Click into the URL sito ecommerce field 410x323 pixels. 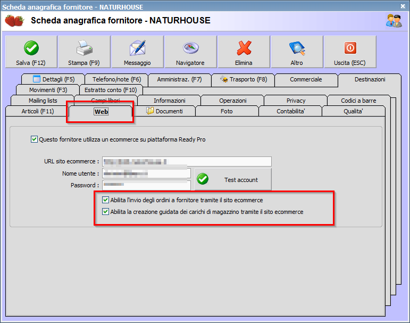[x=187, y=161]
